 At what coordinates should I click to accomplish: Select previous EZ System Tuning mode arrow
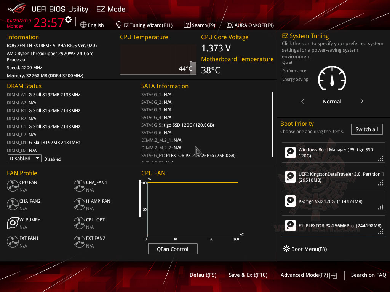tap(302, 101)
